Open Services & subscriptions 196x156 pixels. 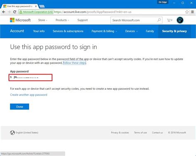(68, 31)
